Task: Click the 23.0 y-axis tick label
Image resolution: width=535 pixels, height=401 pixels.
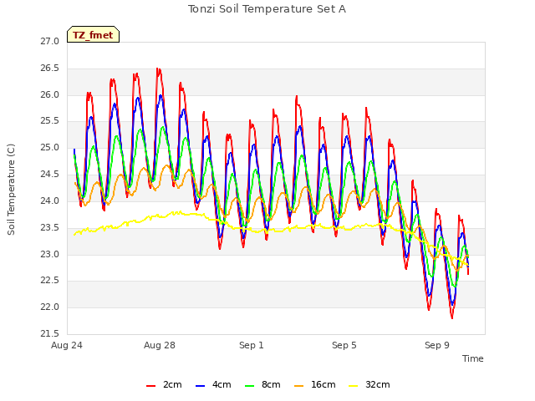Action: pyautogui.click(x=50, y=254)
